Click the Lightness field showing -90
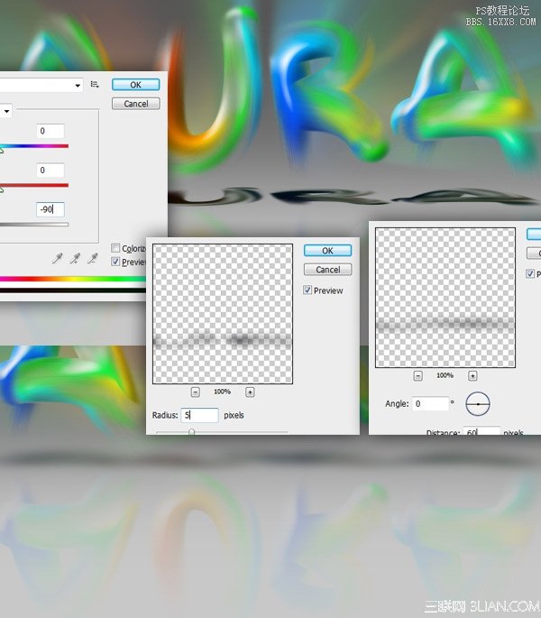This screenshot has height=618, width=541. point(50,209)
